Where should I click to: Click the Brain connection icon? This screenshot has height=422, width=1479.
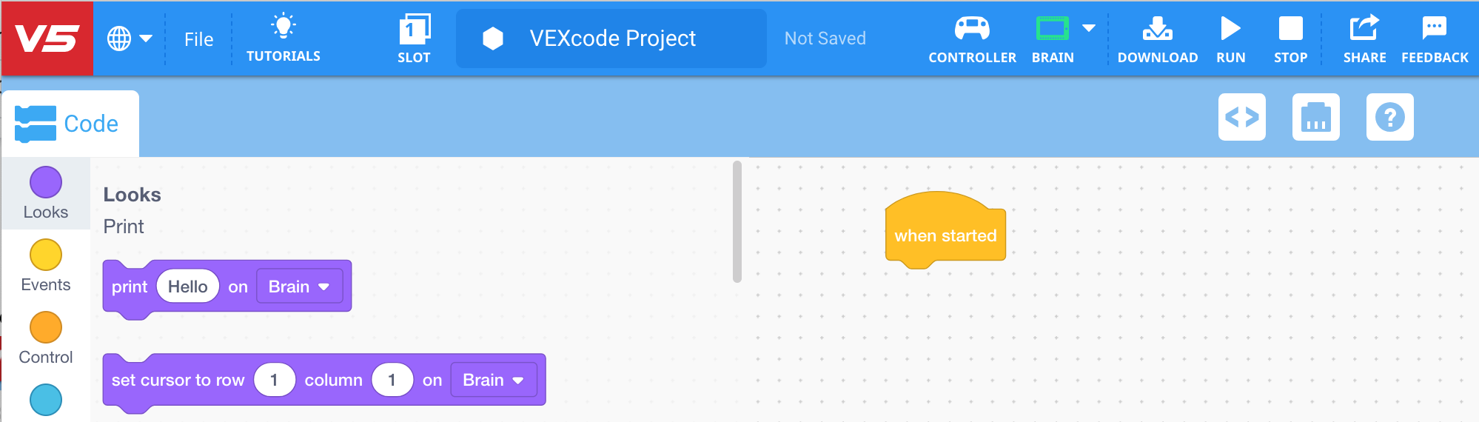click(x=1052, y=30)
